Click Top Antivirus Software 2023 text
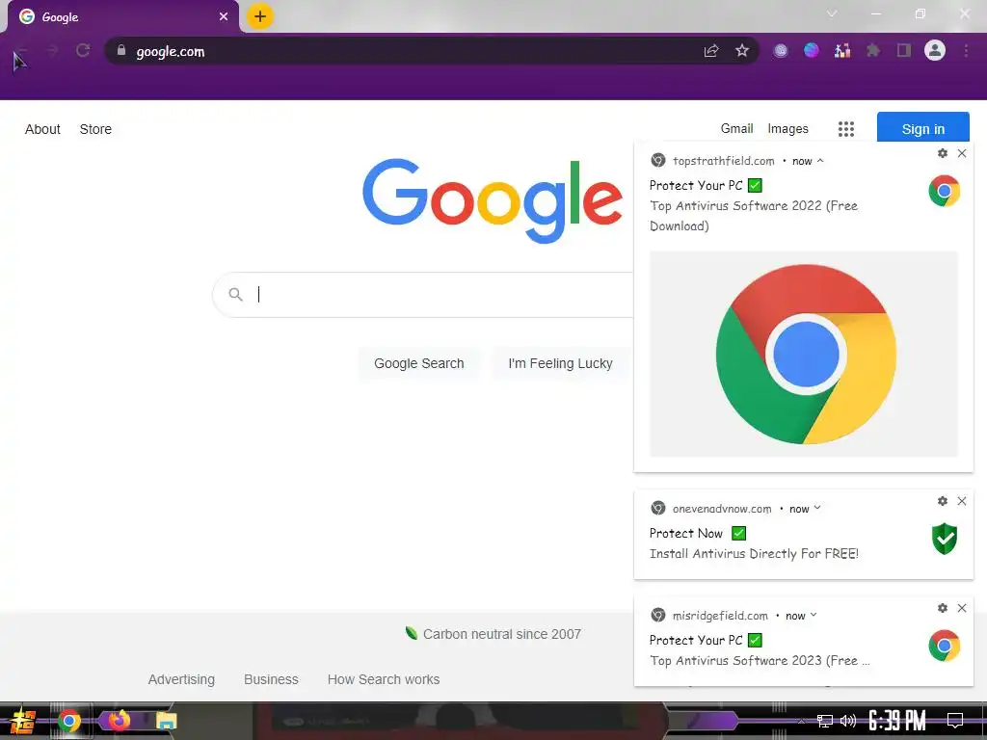The image size is (987, 740). point(760,661)
